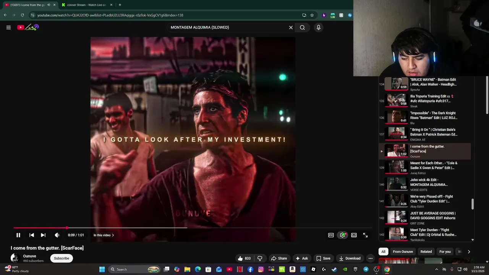Show hidden system tray icons
Image resolution: width=489 pixels, height=275 pixels.
click(x=437, y=269)
